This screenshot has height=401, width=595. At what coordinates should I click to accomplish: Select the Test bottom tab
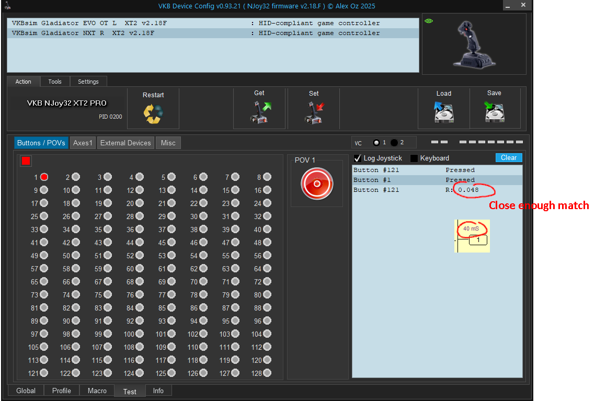coord(130,392)
